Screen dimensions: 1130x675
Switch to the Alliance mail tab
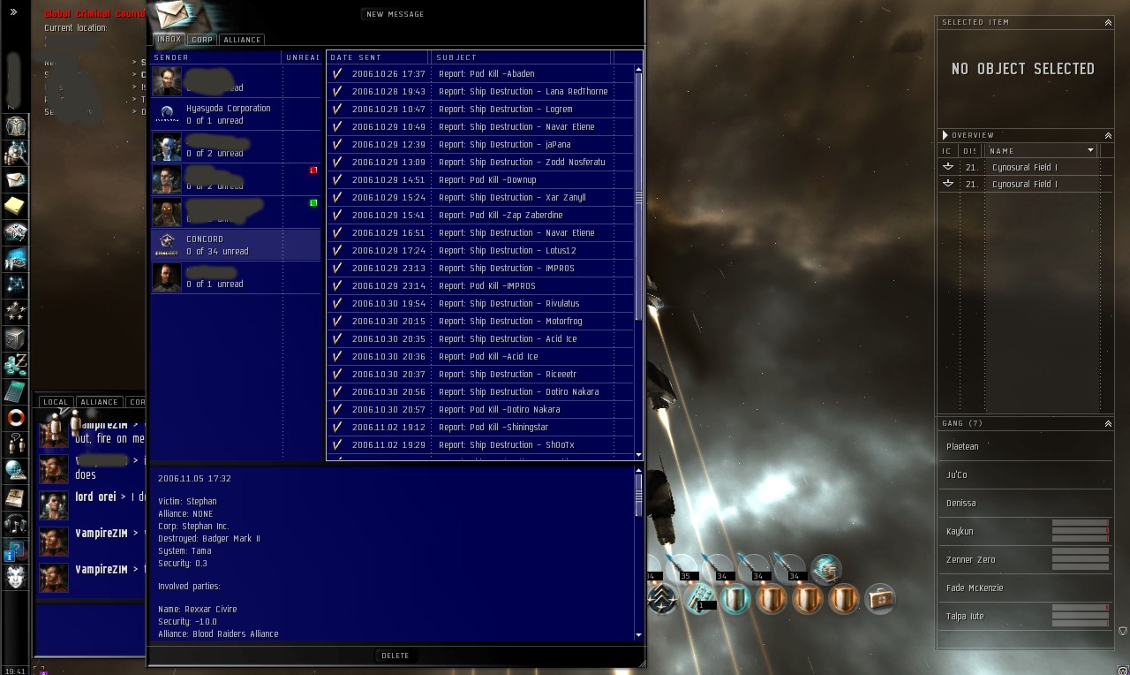point(242,40)
